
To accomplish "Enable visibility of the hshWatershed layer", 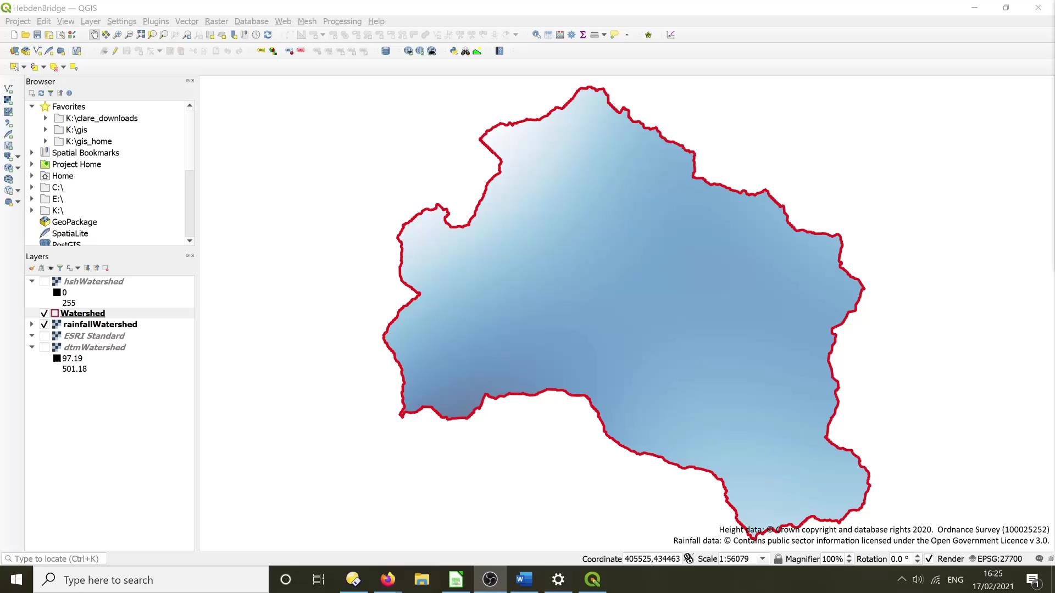I will (x=45, y=281).
